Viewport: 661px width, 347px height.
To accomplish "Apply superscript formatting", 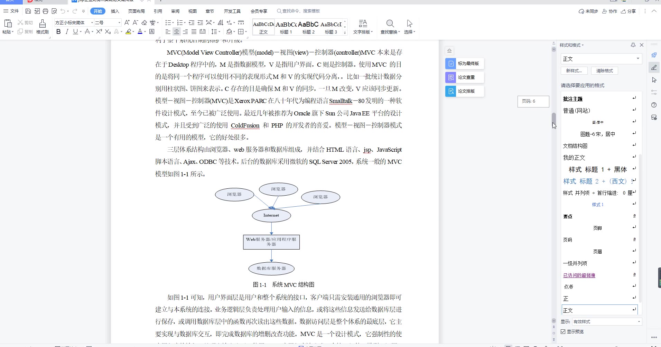I will click(99, 31).
